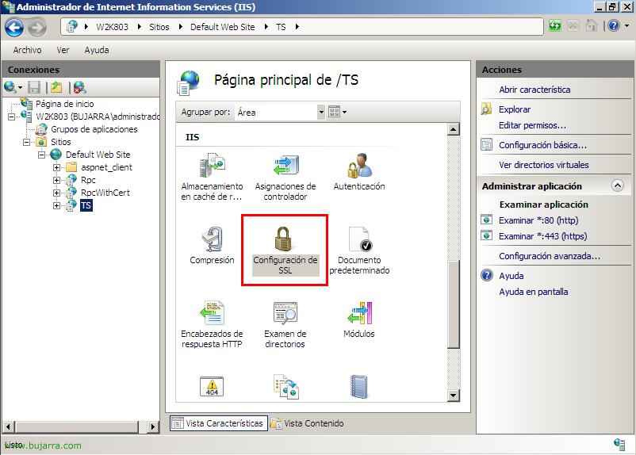
Task: Open Configuración básica action
Action: pos(542,145)
